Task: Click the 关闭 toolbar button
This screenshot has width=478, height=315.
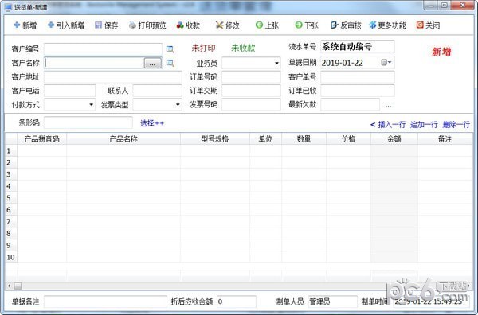Action: point(428,25)
